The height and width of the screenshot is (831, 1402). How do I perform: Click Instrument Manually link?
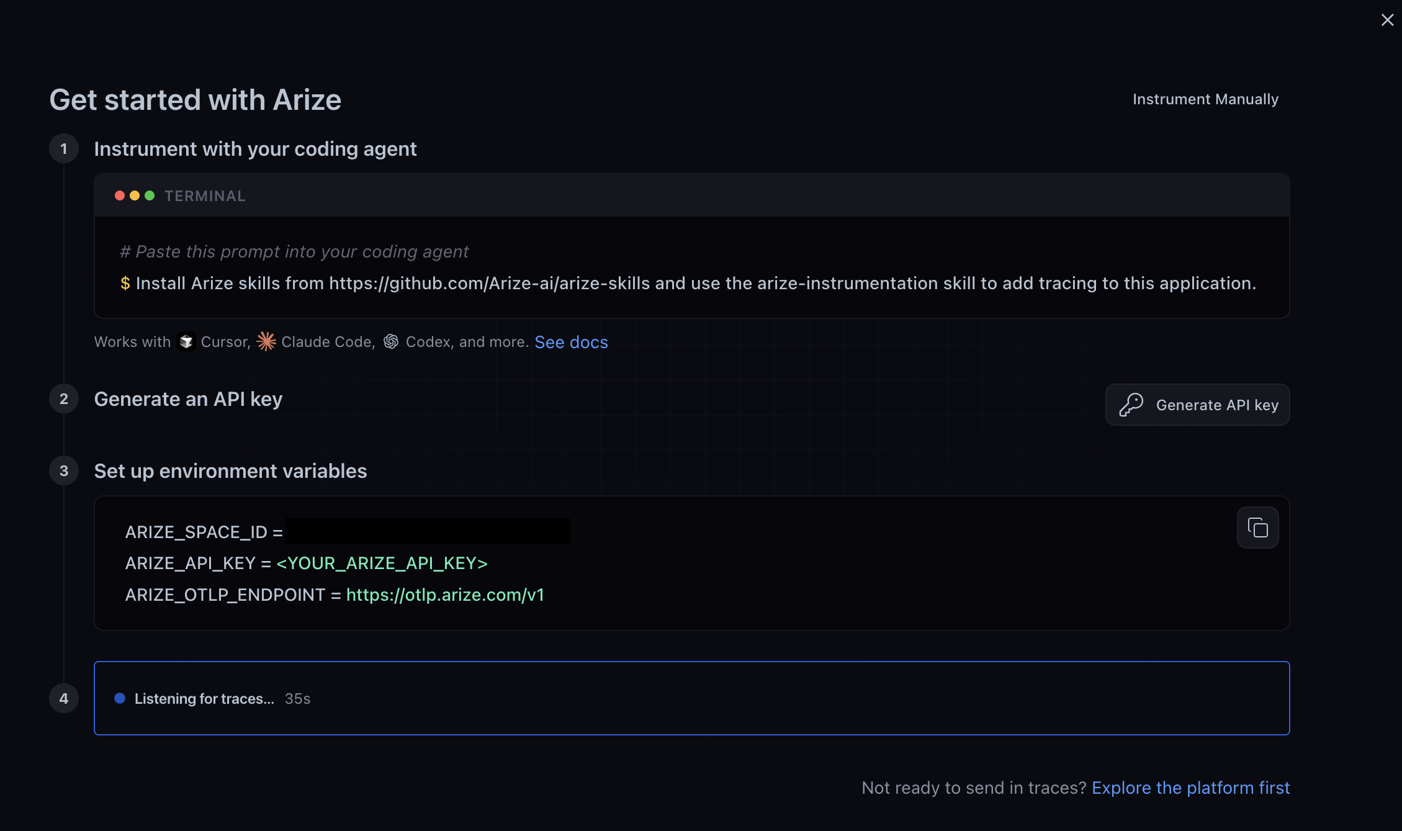point(1205,99)
